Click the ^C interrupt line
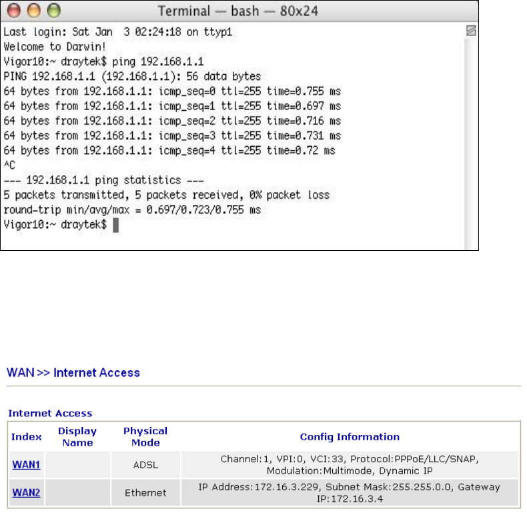This screenshot has width=527, height=519. (9, 165)
